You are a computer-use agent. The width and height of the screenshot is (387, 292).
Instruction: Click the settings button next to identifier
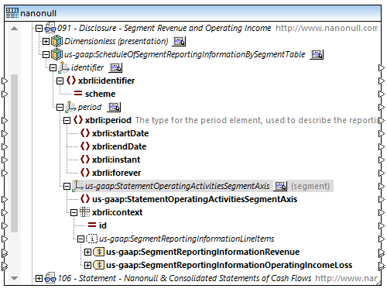[x=115, y=67]
